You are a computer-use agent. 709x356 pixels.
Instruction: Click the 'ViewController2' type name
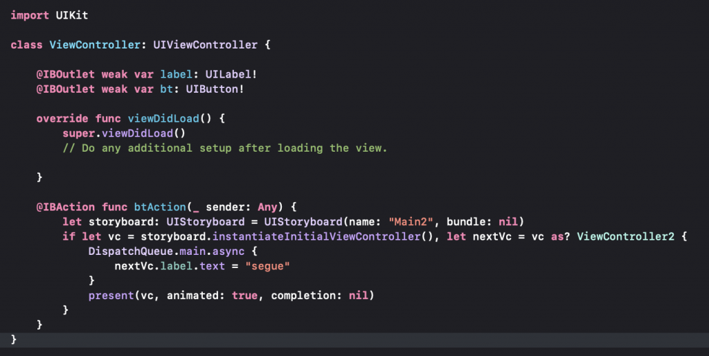[x=625, y=237]
